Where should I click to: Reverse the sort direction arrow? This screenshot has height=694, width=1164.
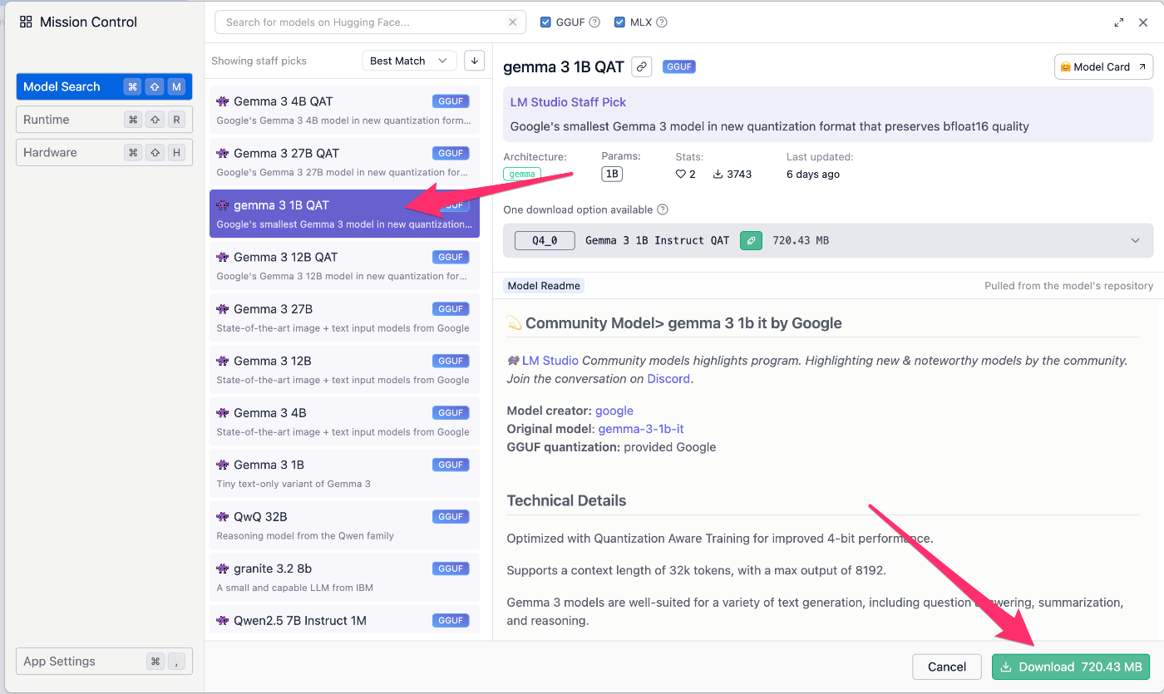(474, 61)
